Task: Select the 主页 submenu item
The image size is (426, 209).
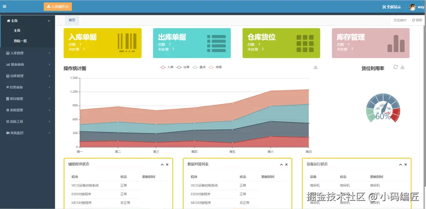Action: coord(17,30)
